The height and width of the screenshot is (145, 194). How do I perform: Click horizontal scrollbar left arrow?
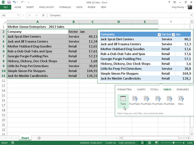coord(121,138)
